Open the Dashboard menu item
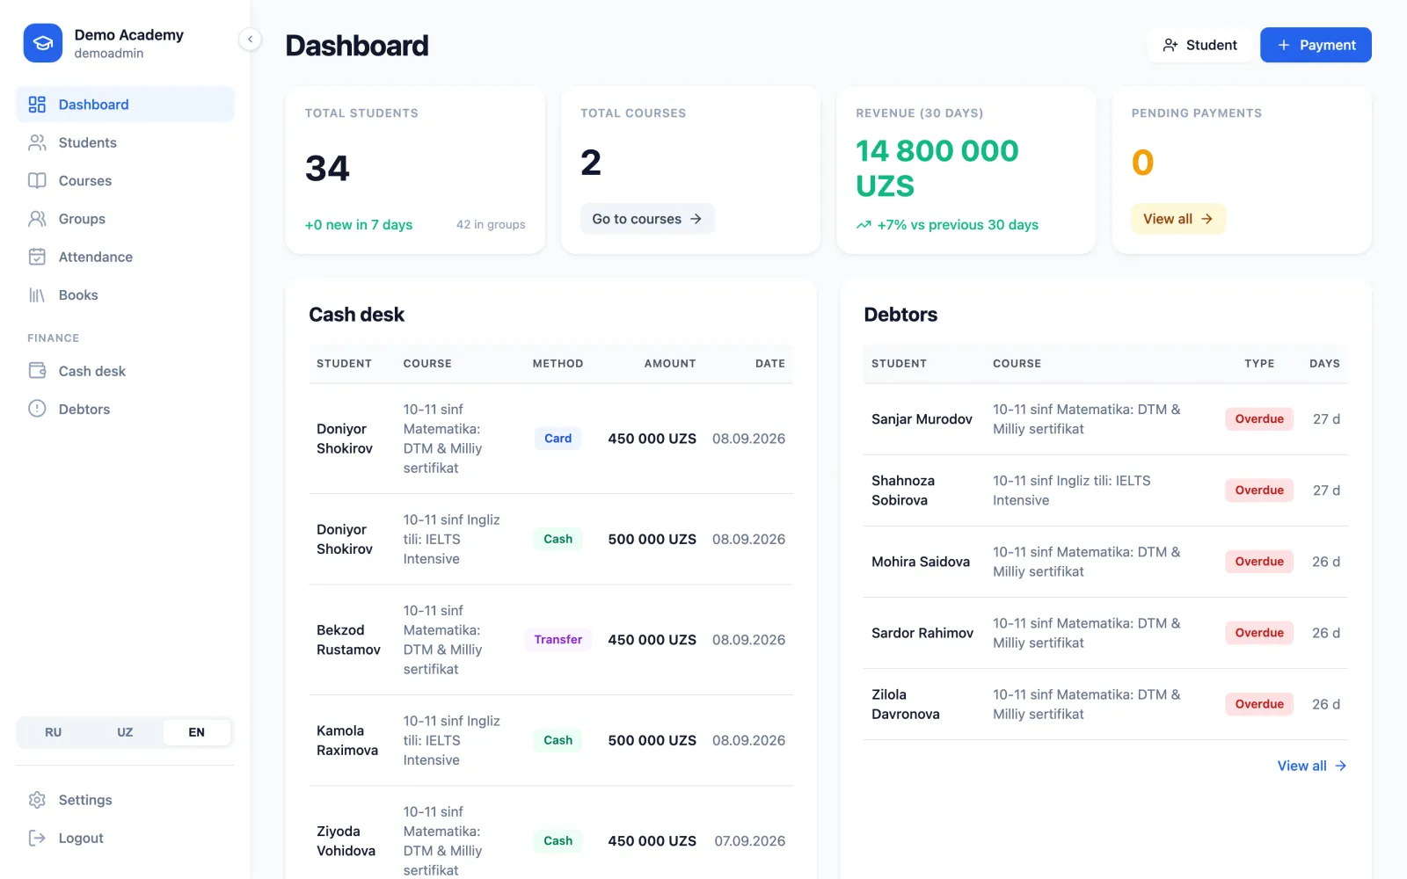This screenshot has width=1407, height=879. click(125, 105)
